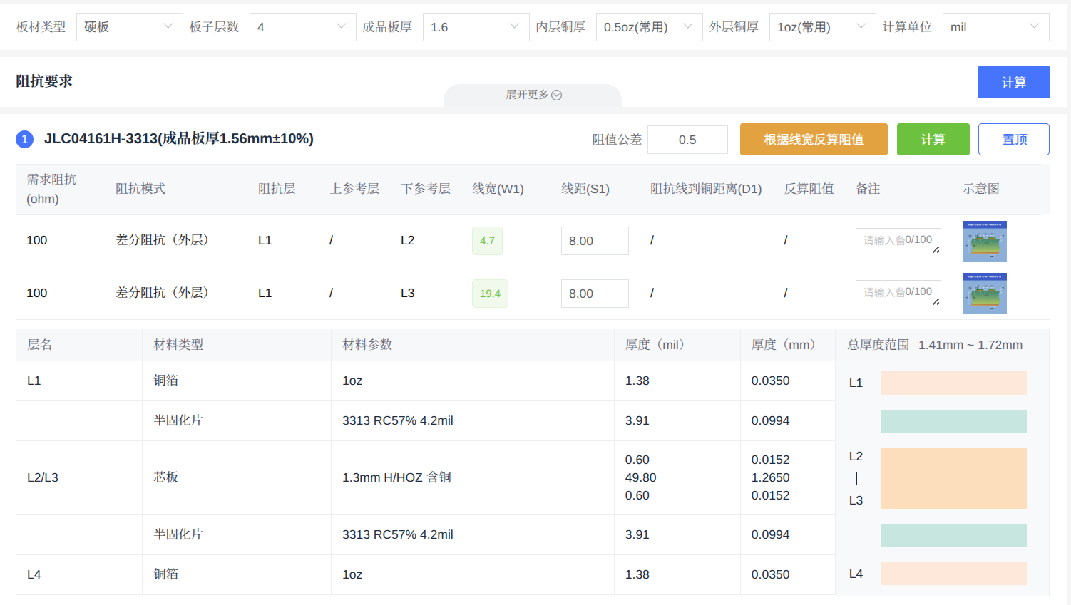
Task: Click the 线距 input in the L3 reference row
Action: click(x=595, y=294)
